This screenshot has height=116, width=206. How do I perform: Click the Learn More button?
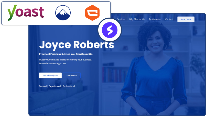[x=72, y=75]
